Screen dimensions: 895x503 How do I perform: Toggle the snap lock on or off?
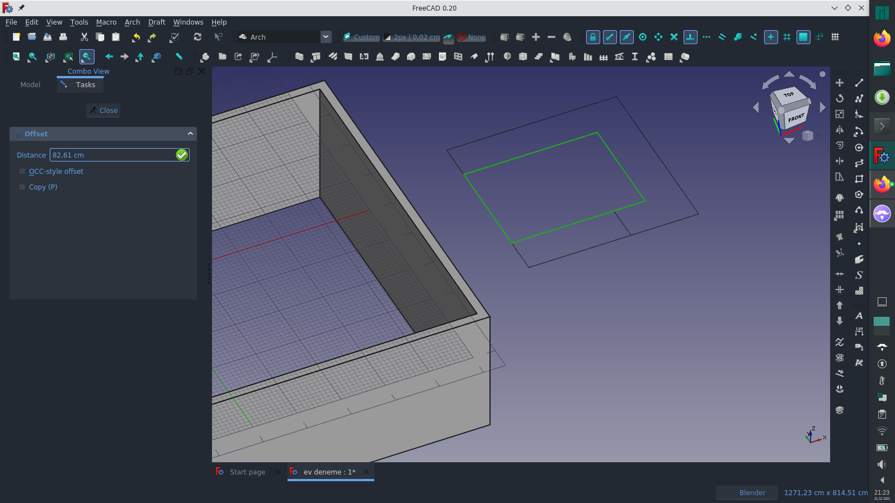click(593, 37)
